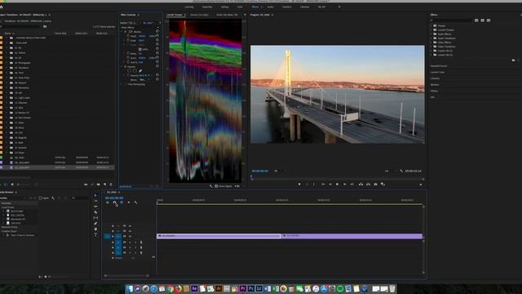Expand Time Remapping effect
The width and height of the screenshot is (522, 294).
point(122,84)
